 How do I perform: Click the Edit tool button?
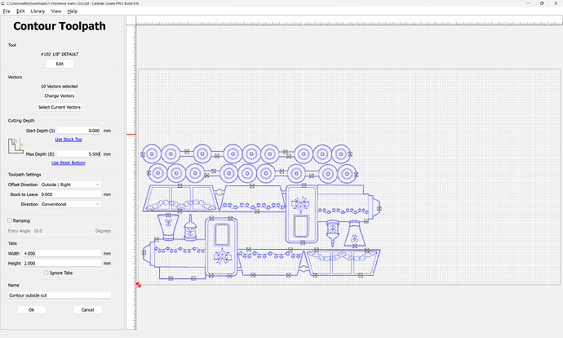[x=60, y=63]
